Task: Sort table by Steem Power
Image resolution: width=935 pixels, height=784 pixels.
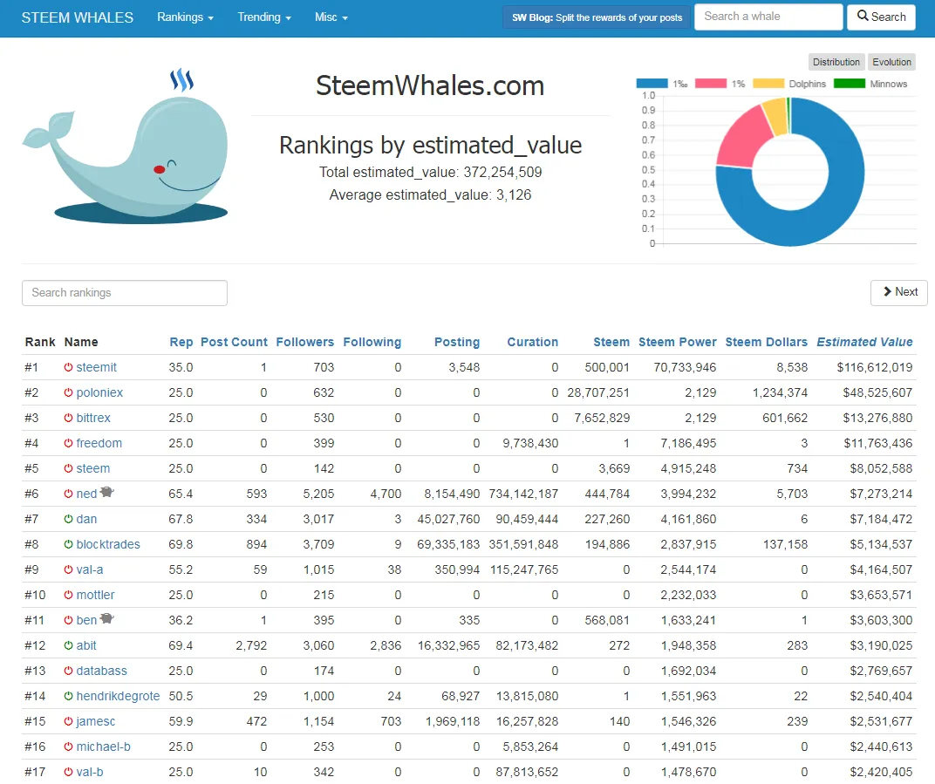Action: pyautogui.click(x=678, y=342)
